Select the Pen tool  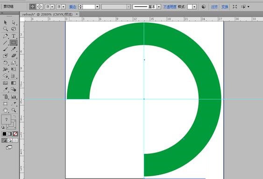point(5,36)
